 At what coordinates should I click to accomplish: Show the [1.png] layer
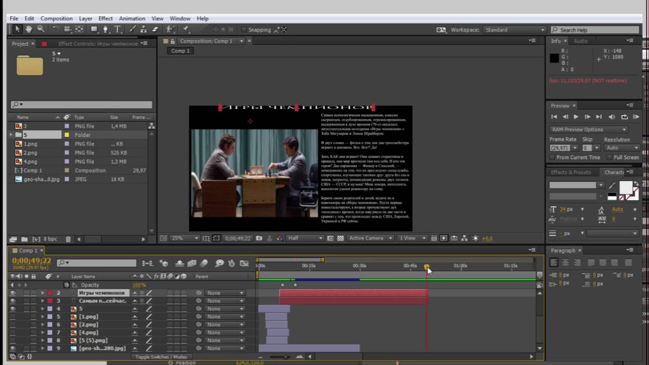click(13, 317)
